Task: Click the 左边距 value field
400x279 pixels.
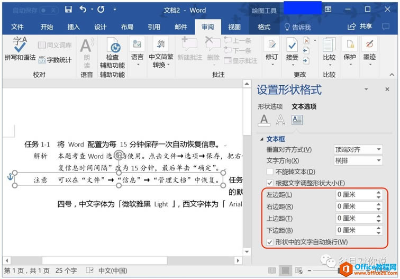Action: [x=356, y=194]
